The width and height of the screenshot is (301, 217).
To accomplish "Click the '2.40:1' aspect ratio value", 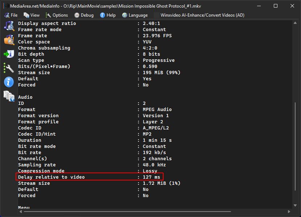I will [151, 24].
